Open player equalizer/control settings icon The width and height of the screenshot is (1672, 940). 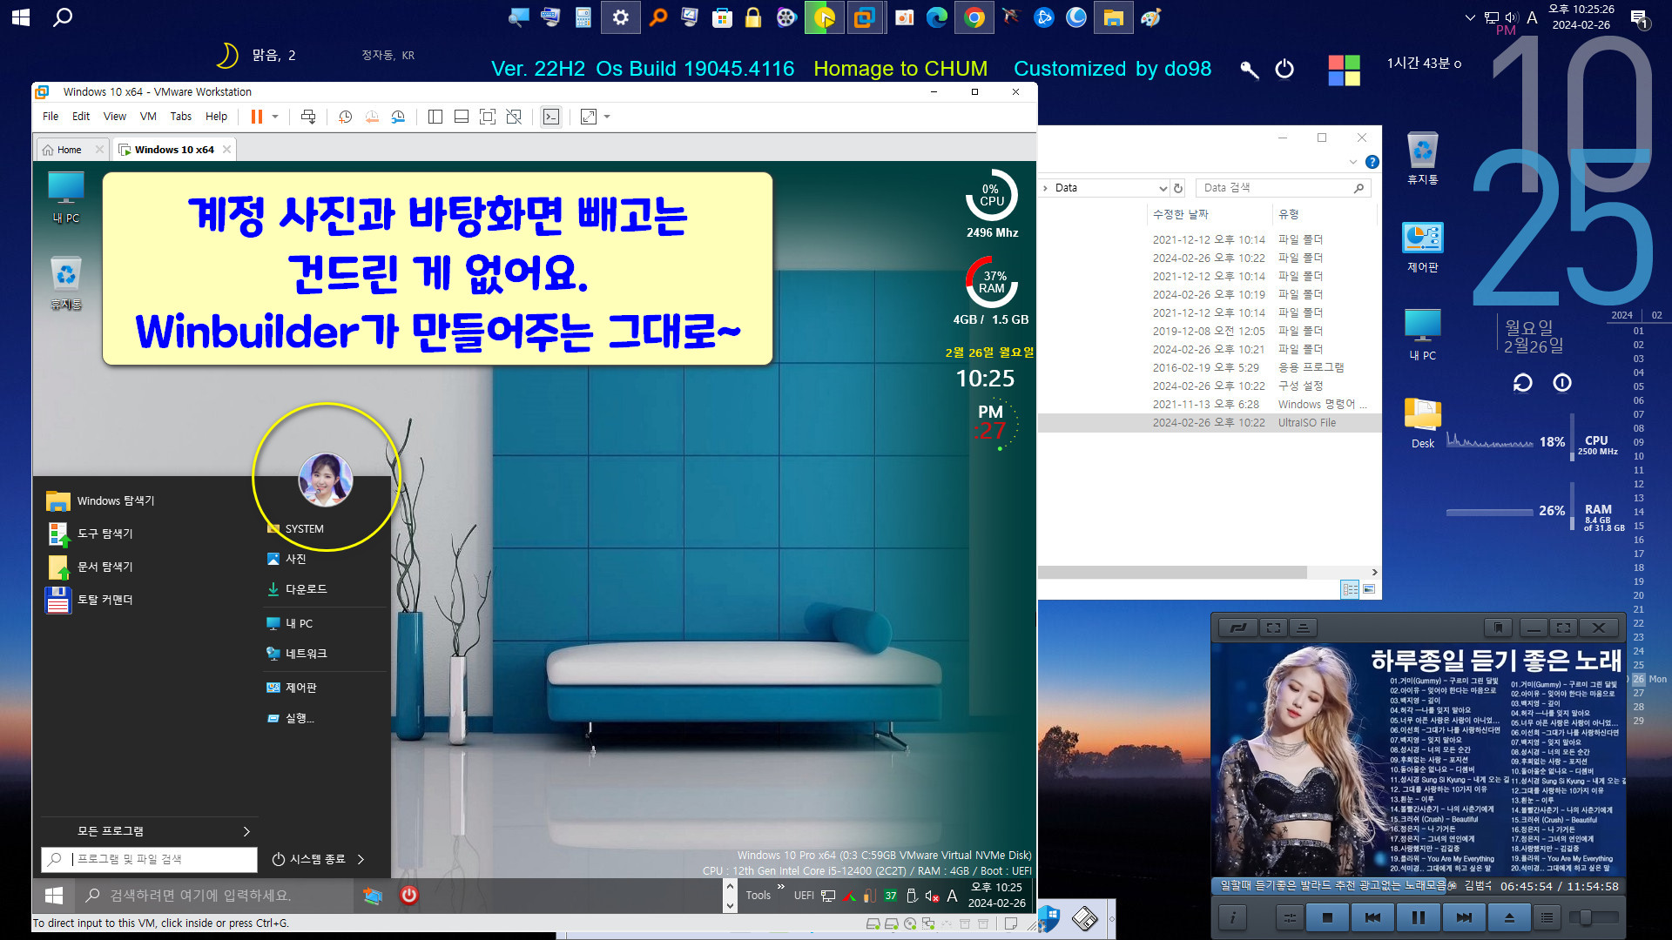tap(1290, 917)
